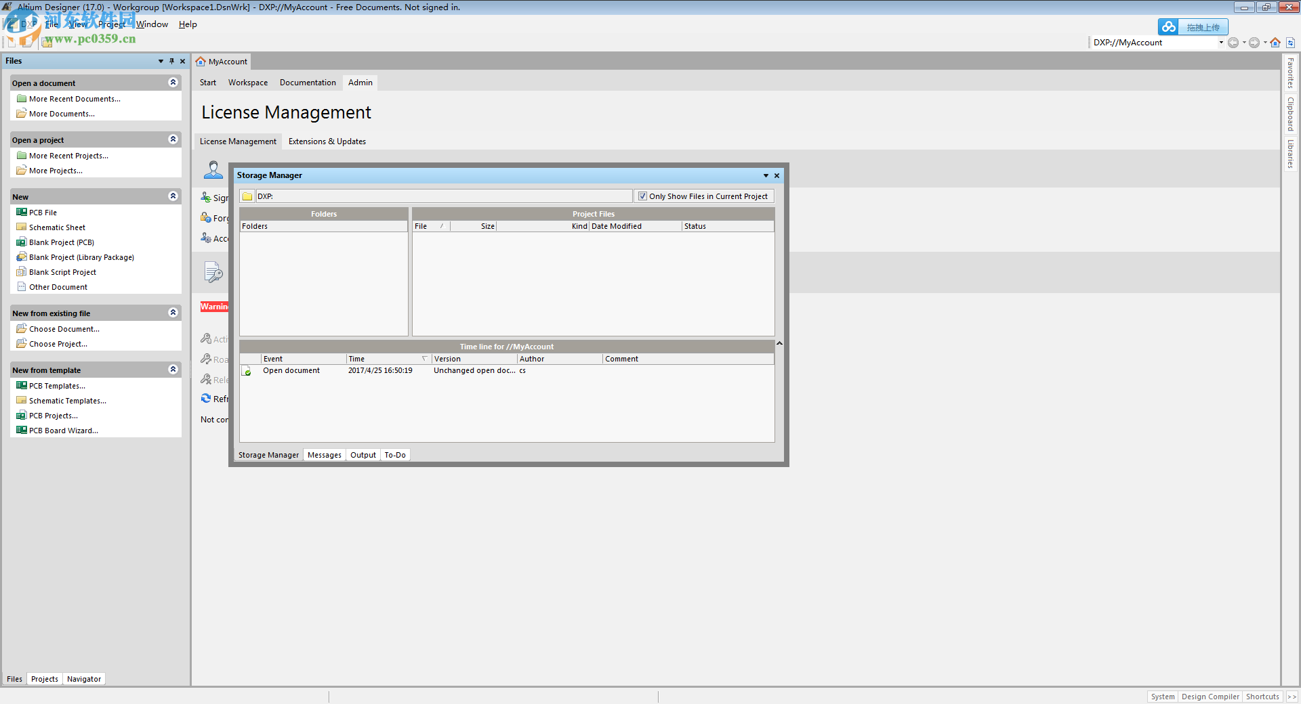
Task: Open Favorites side panel
Action: (x=1290, y=73)
